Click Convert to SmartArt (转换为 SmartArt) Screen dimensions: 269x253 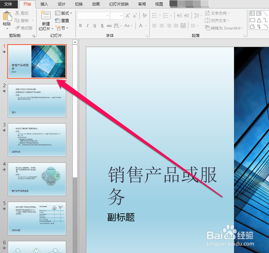224,28
